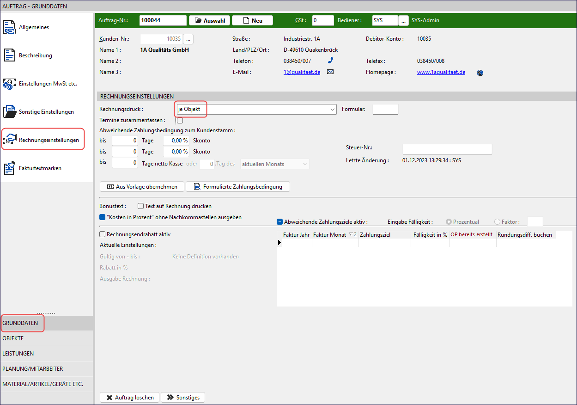Click the envelope icon beside the e-mail
Image resolution: width=577 pixels, height=405 pixels.
(330, 72)
